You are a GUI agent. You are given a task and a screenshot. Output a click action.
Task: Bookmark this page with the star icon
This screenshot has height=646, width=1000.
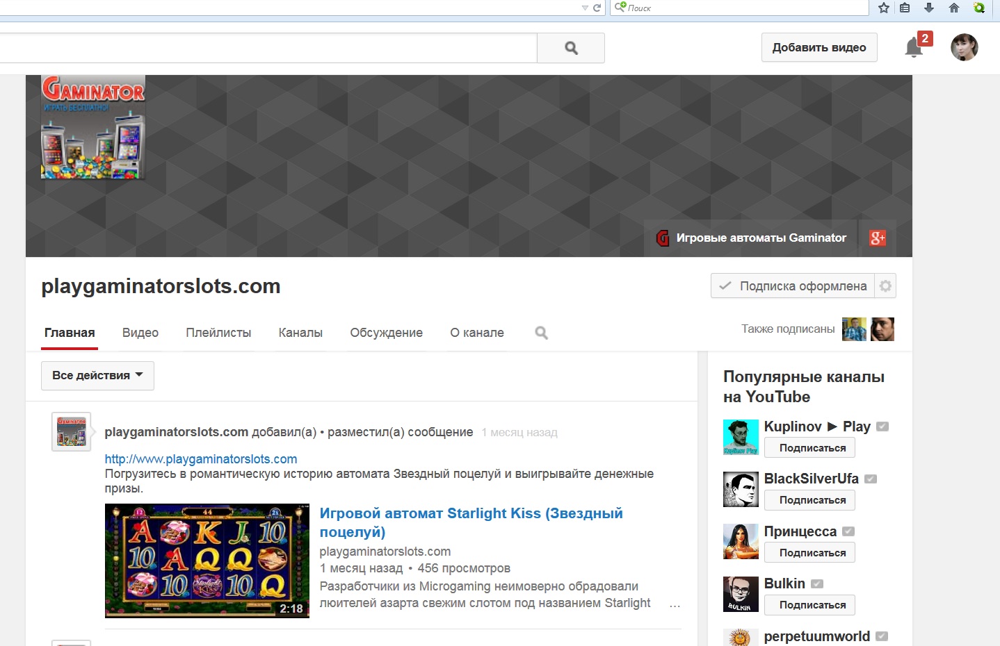(x=884, y=8)
